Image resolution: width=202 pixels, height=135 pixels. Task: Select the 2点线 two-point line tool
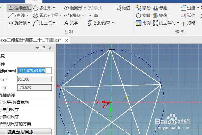point(16,16)
